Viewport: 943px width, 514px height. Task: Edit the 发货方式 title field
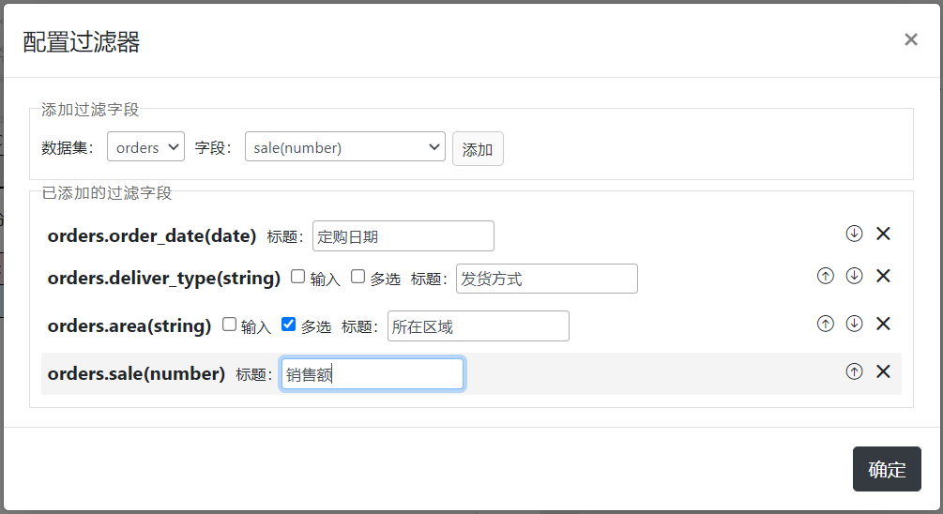tap(547, 279)
